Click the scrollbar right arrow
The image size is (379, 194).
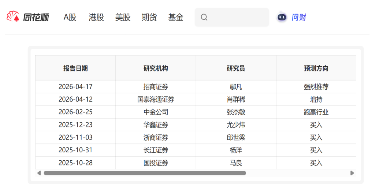(x=352, y=173)
